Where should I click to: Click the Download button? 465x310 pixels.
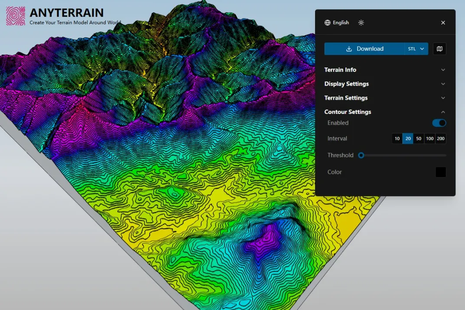(364, 49)
